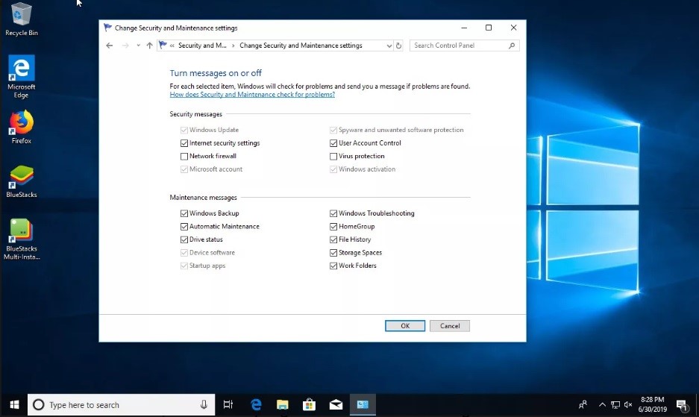The height and width of the screenshot is (417, 699).
Task: Click the Search Control Panel field
Action: 459,46
